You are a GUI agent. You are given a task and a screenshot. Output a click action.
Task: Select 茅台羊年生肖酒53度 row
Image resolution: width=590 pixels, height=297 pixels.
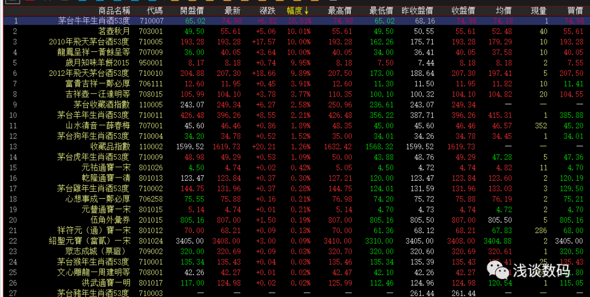pyautogui.click(x=297, y=115)
